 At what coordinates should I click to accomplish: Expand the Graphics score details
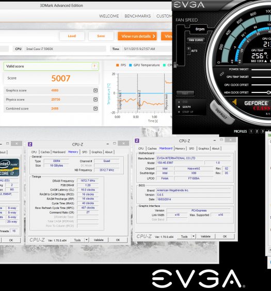click(95, 90)
